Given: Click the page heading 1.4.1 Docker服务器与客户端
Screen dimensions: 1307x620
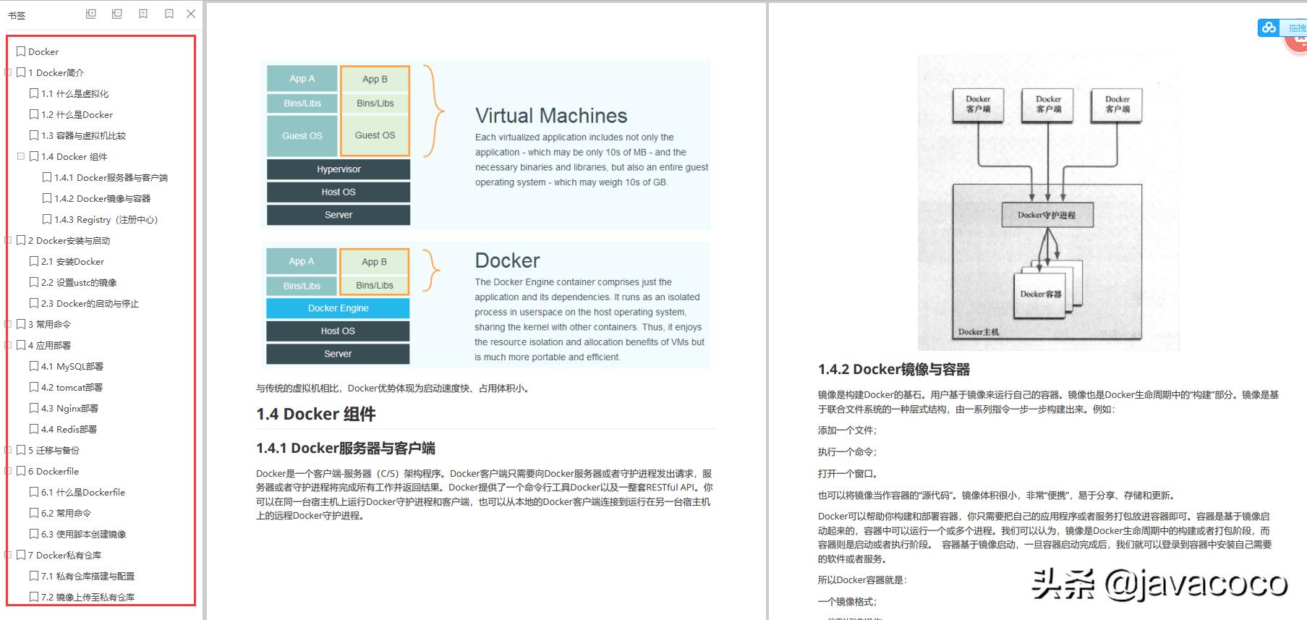Looking at the screenshot, I should [x=346, y=448].
